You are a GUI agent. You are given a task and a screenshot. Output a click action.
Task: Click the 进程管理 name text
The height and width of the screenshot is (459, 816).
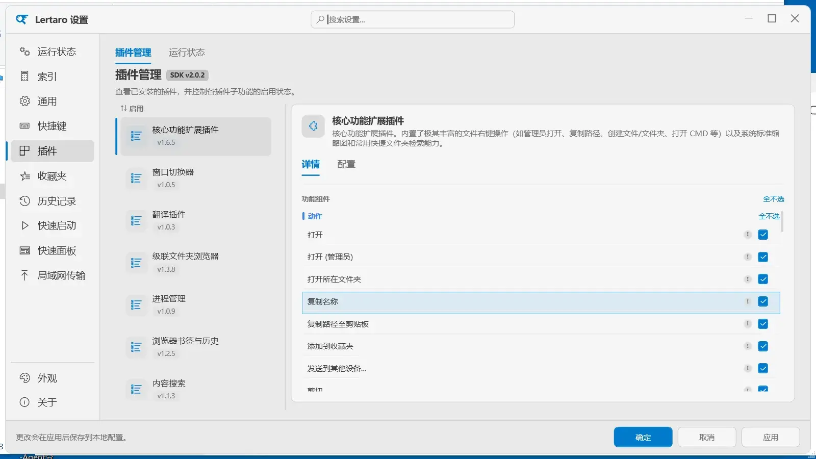tap(169, 299)
